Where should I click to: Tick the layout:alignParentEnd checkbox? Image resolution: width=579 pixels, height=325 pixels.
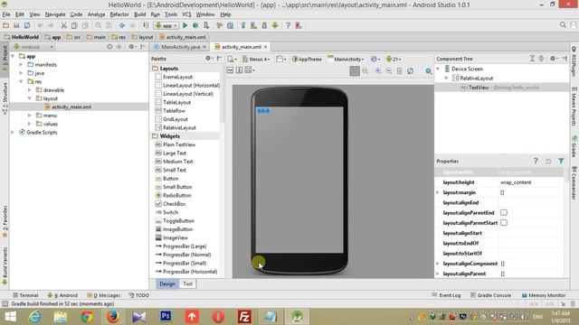[x=504, y=213]
